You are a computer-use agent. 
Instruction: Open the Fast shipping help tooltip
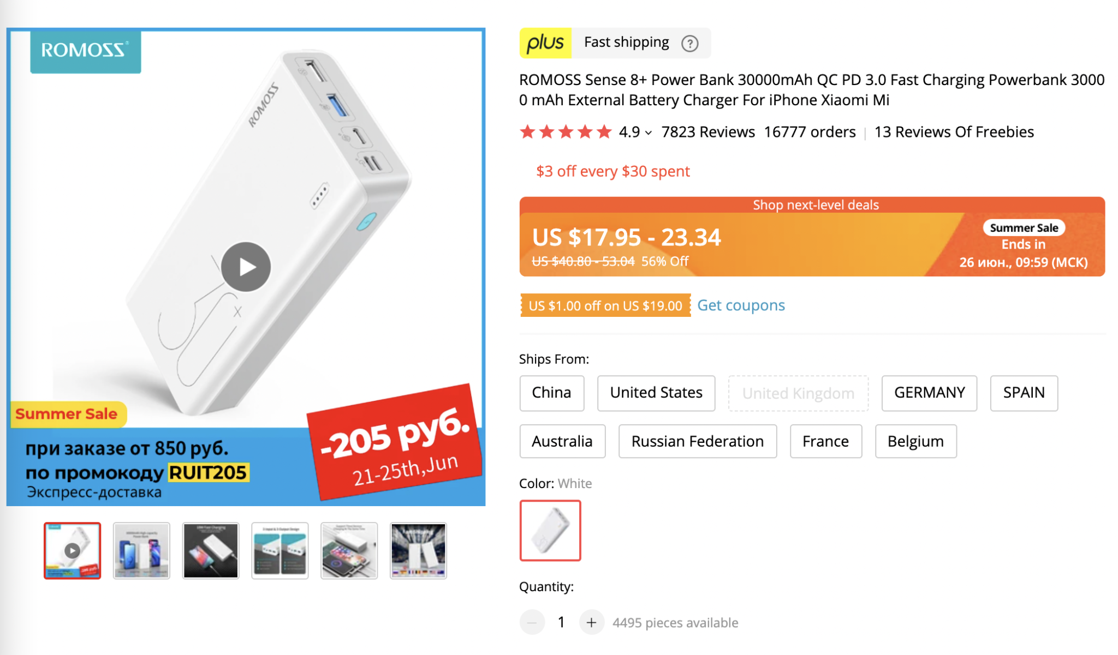click(690, 43)
